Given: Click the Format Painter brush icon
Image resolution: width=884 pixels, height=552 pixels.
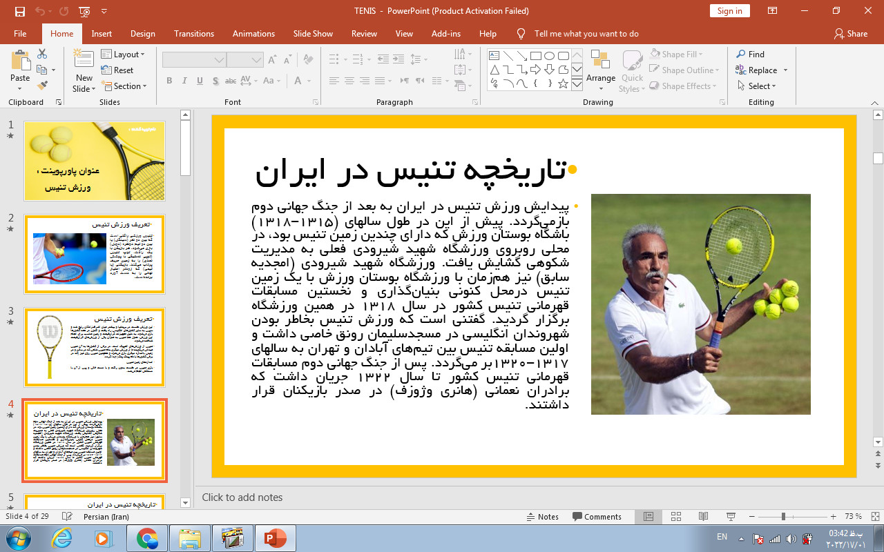Looking at the screenshot, I should click(x=42, y=86).
